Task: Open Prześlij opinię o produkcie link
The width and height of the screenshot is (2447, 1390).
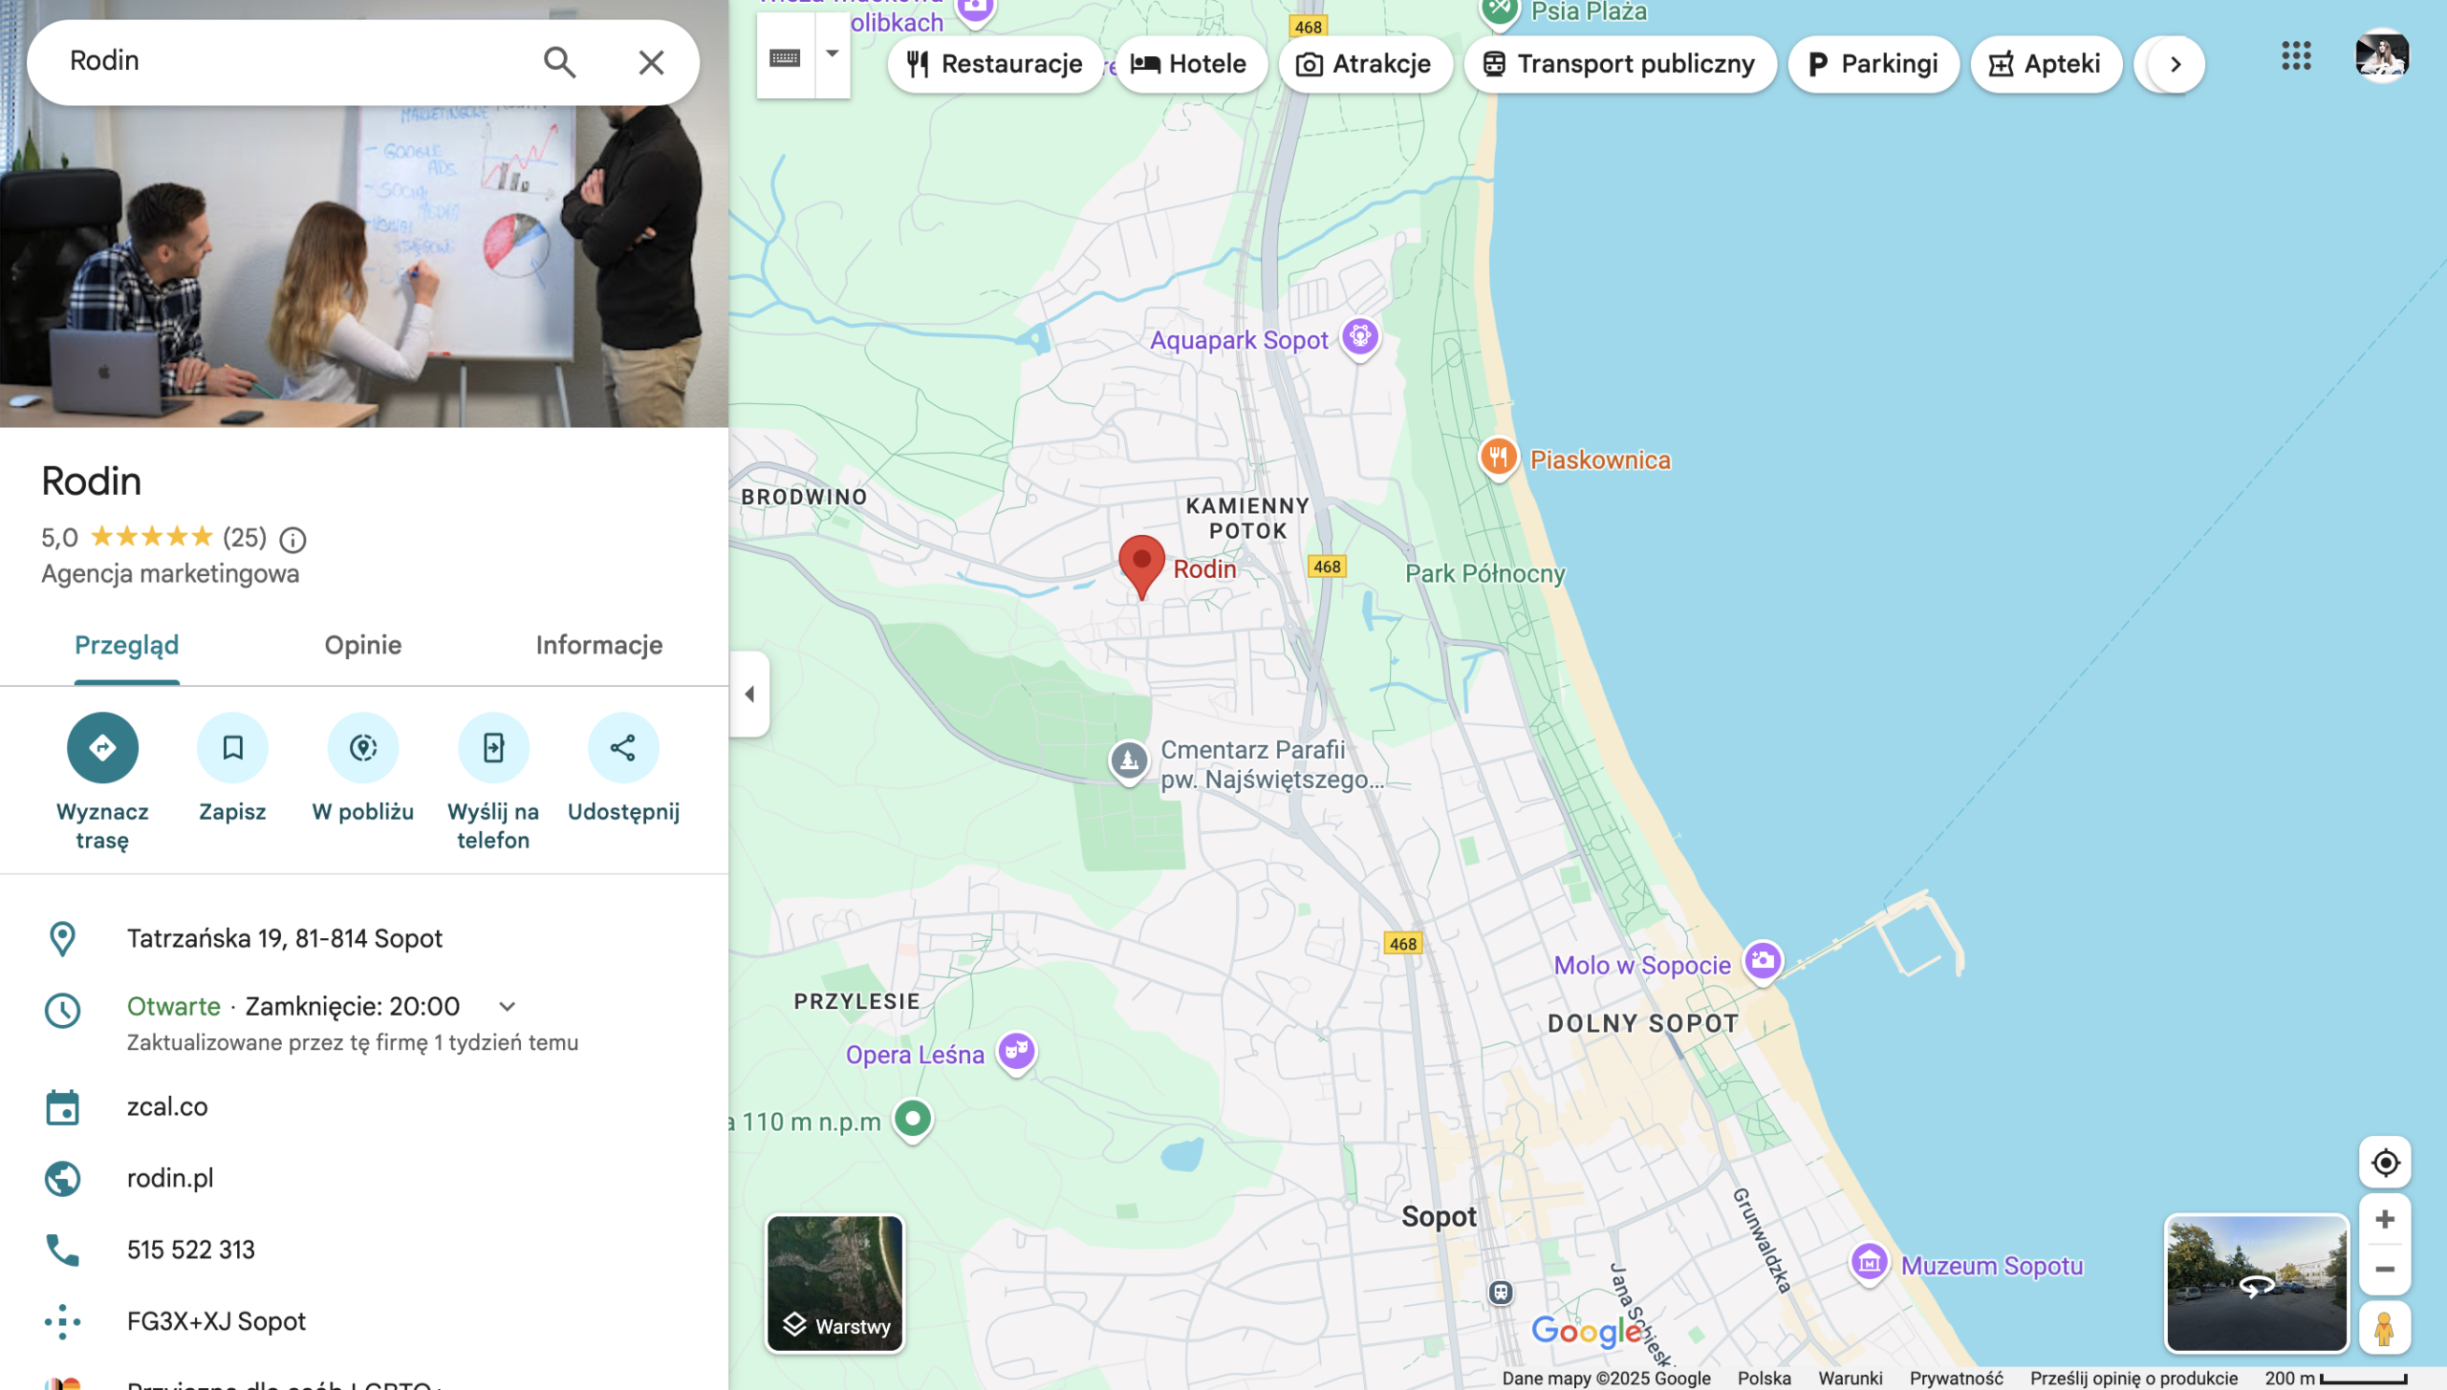Action: 2133,1379
